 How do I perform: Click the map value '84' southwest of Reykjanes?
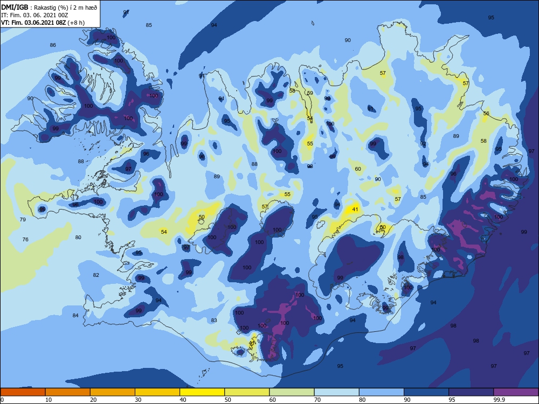[75, 315]
